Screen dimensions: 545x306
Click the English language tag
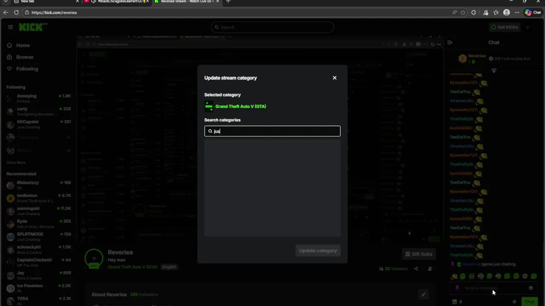click(x=169, y=267)
